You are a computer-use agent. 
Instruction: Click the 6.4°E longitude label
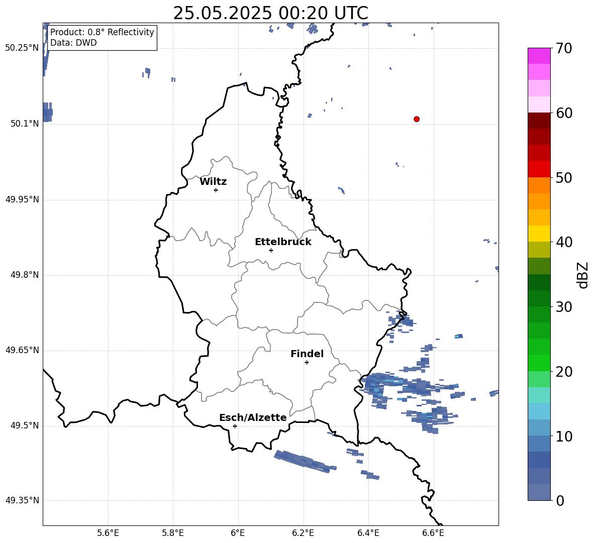[368, 533]
